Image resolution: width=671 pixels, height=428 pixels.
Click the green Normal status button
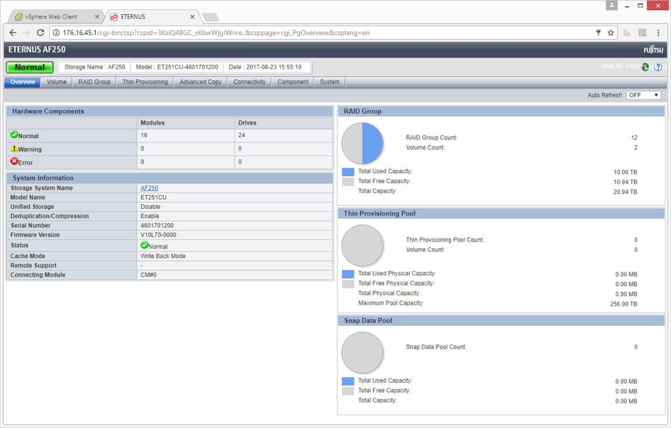point(29,67)
